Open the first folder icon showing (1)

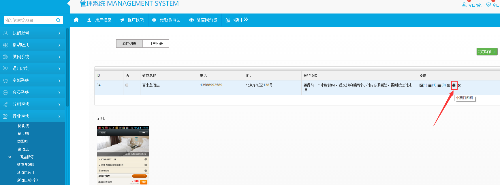[430, 85]
